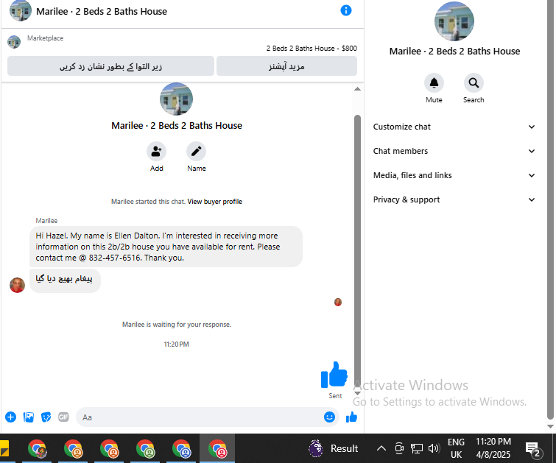Screen dimensions: 556x463
Task: Show hidden system tray icons
Action: tap(381, 448)
